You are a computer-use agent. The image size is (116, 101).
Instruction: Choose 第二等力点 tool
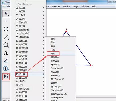60,87
